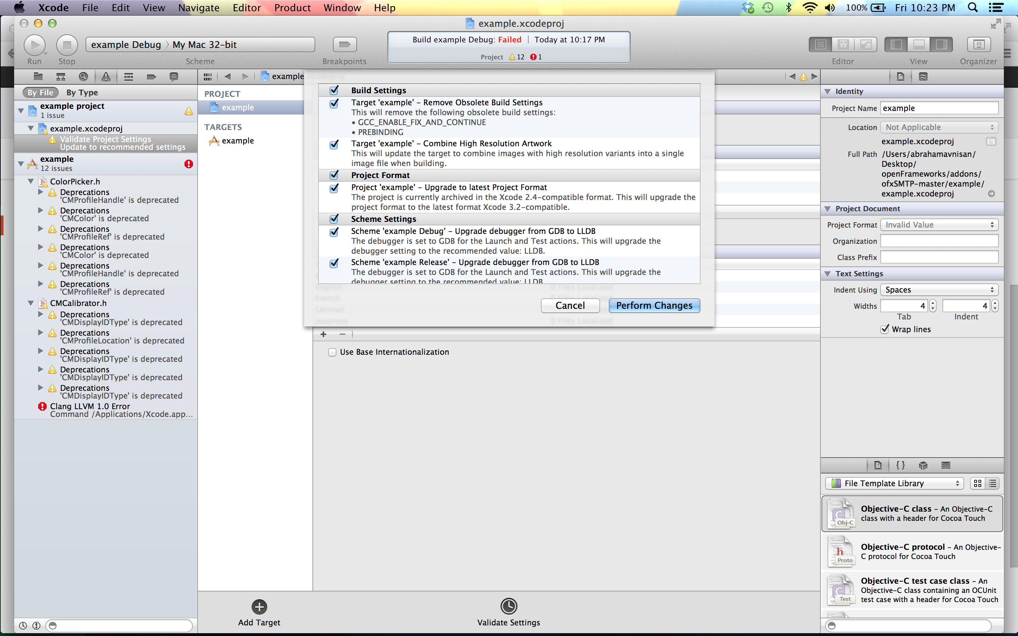This screenshot has width=1018, height=636.
Task: Collapse the example.xcodeproj tree node
Action: tap(31, 128)
